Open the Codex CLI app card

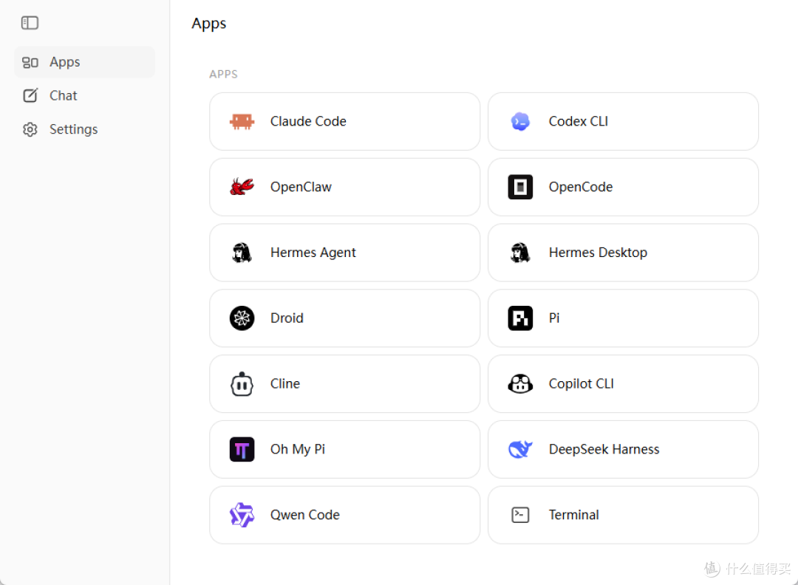tap(623, 122)
